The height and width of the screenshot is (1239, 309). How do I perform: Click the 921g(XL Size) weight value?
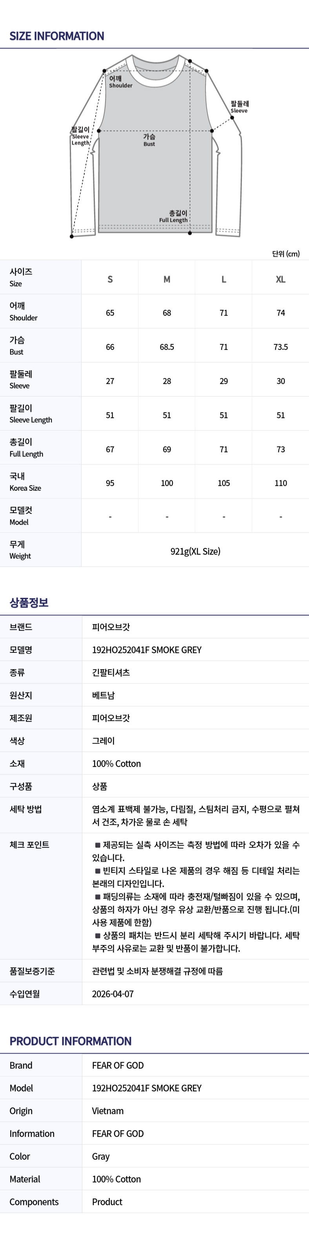coord(195,551)
